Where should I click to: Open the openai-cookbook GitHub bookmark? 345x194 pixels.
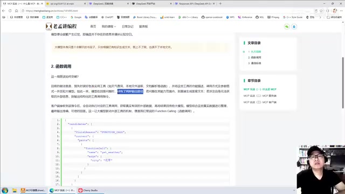pos(212,17)
